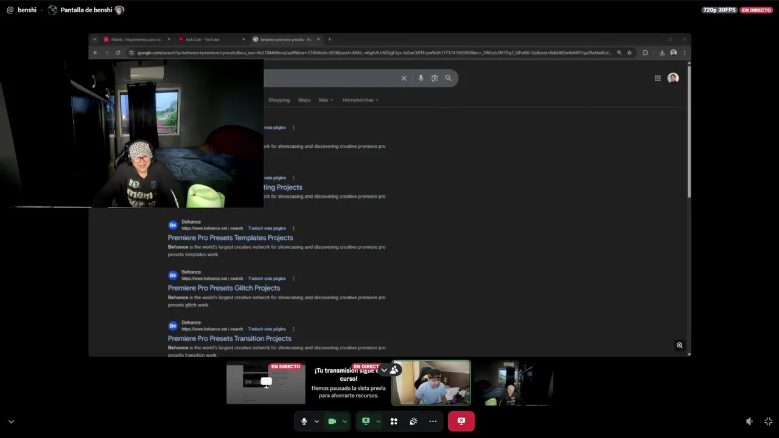Search by image with Lens icon

click(435, 78)
